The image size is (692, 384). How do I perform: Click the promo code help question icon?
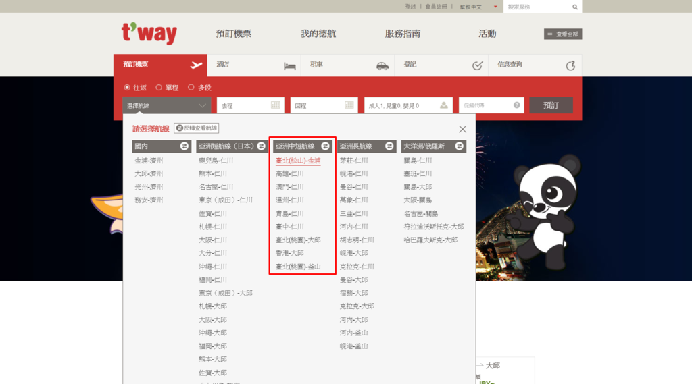[x=517, y=105]
